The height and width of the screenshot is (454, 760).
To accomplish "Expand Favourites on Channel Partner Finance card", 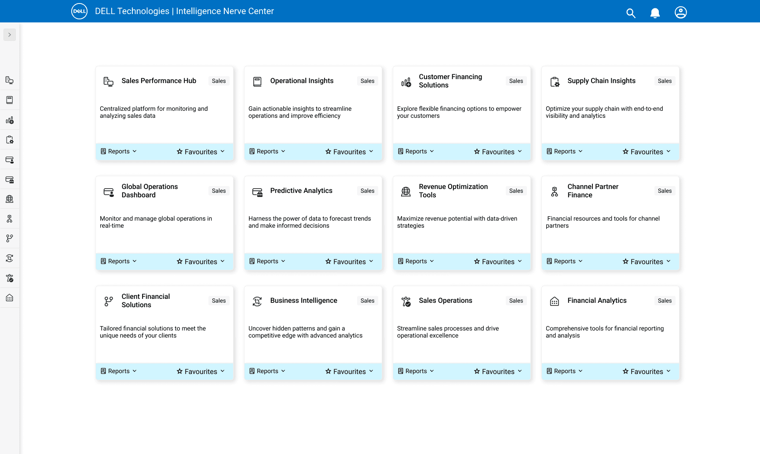I will (x=647, y=262).
